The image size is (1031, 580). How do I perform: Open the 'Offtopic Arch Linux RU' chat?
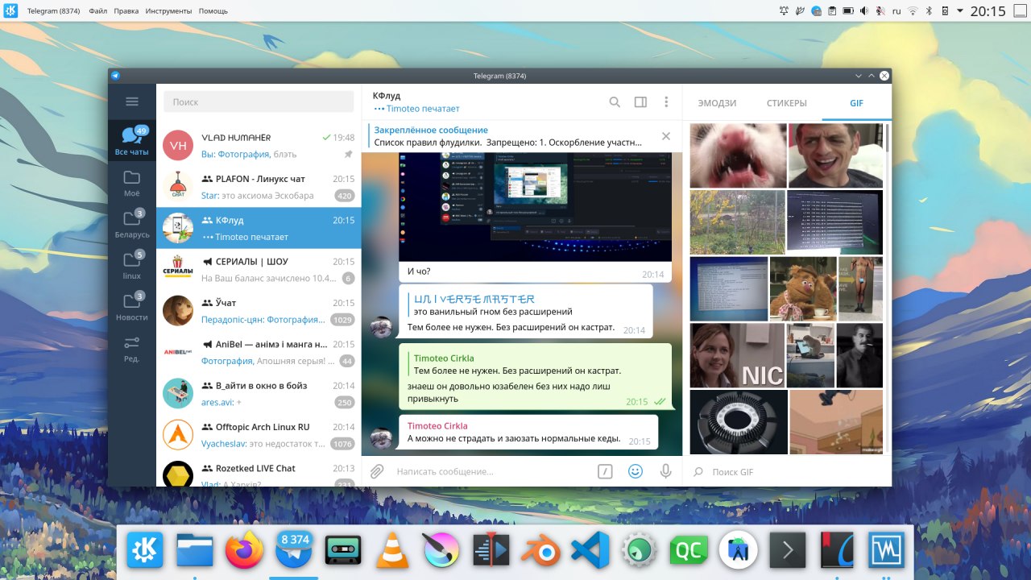pyautogui.click(x=259, y=436)
